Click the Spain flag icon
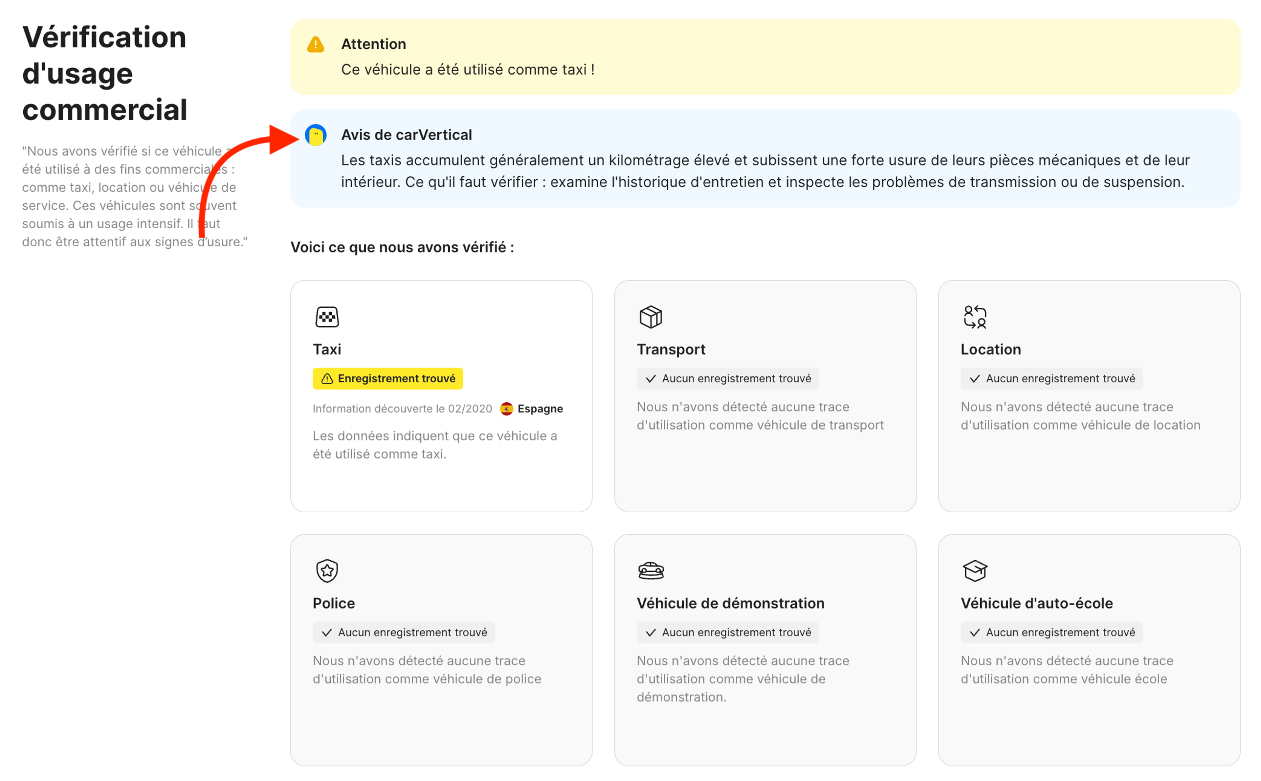1261x781 pixels. (x=506, y=409)
